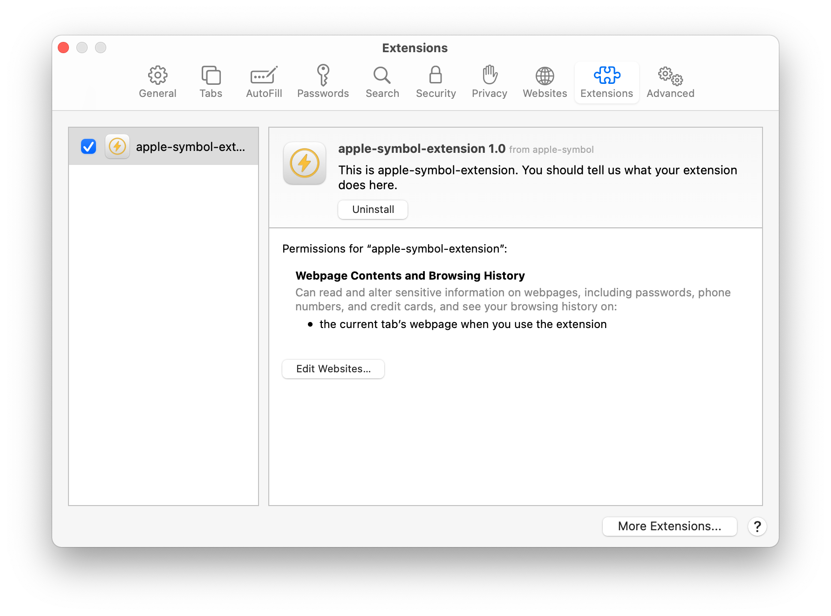Select the Search magnifier preferences icon
The image size is (831, 616).
(382, 82)
